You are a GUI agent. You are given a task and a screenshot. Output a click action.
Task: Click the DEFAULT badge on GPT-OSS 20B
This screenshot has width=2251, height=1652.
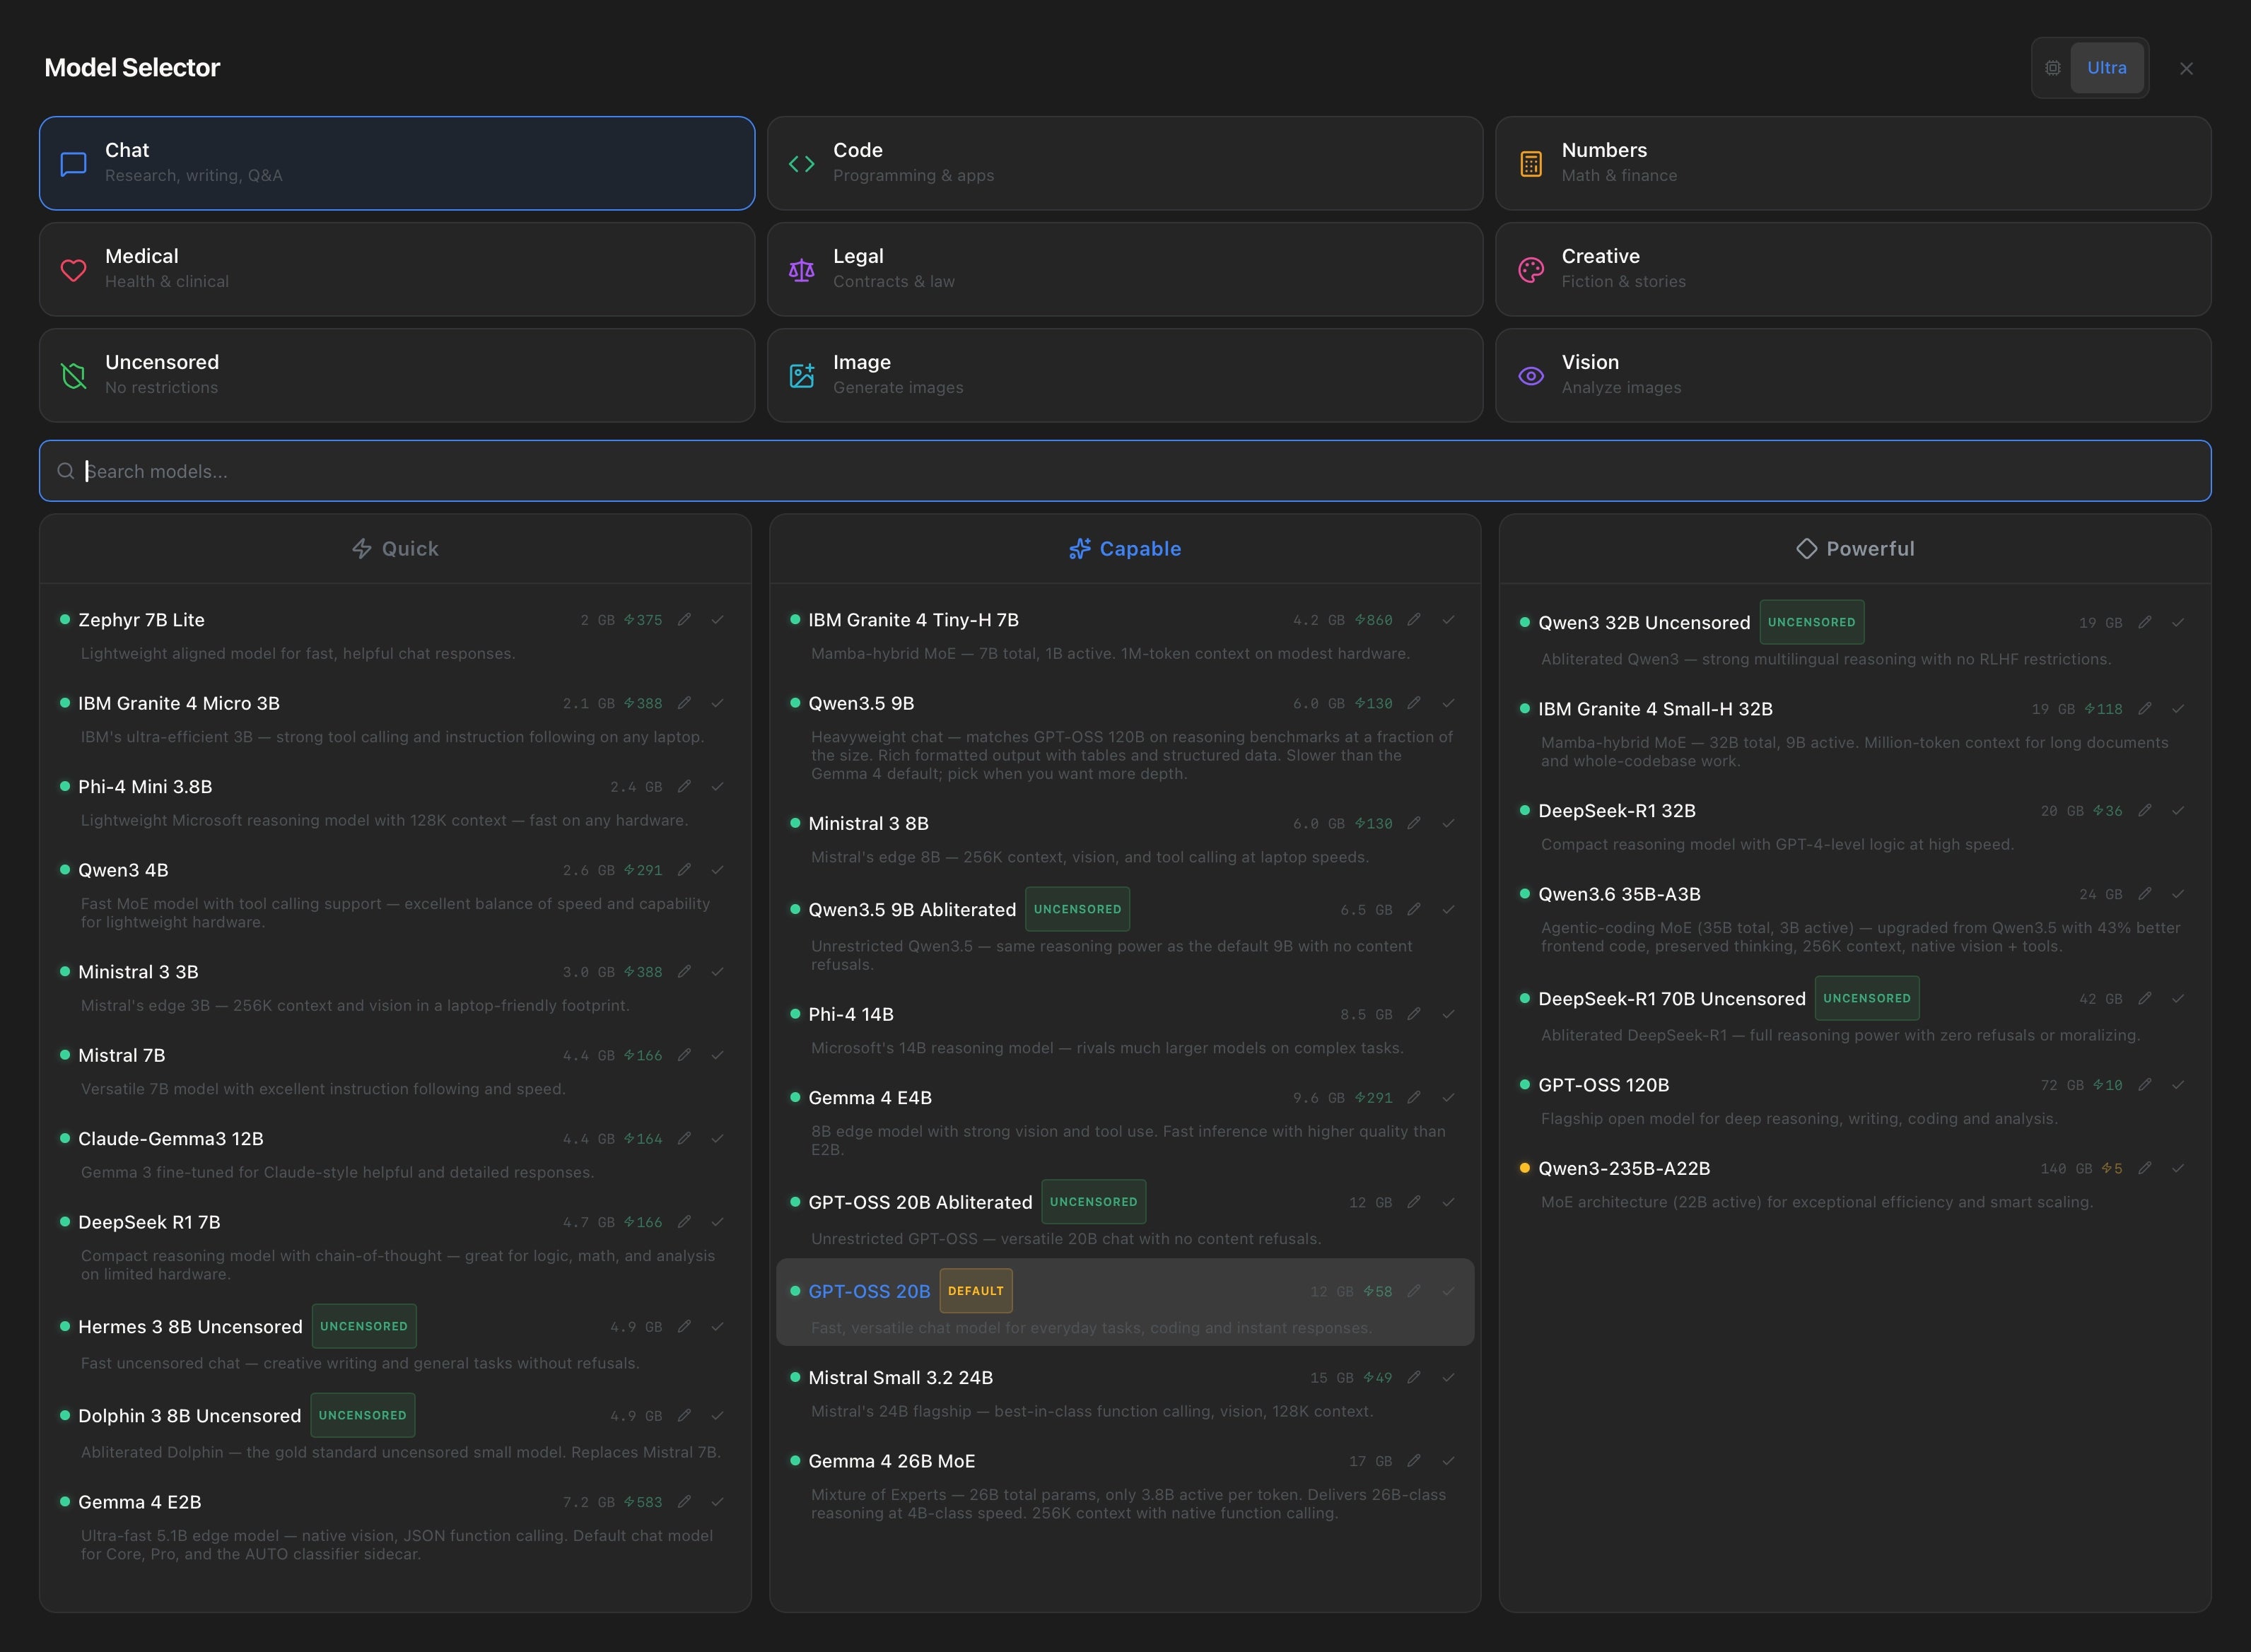(975, 1291)
